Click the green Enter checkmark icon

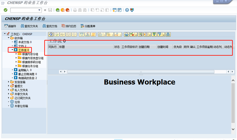tap(5, 10)
